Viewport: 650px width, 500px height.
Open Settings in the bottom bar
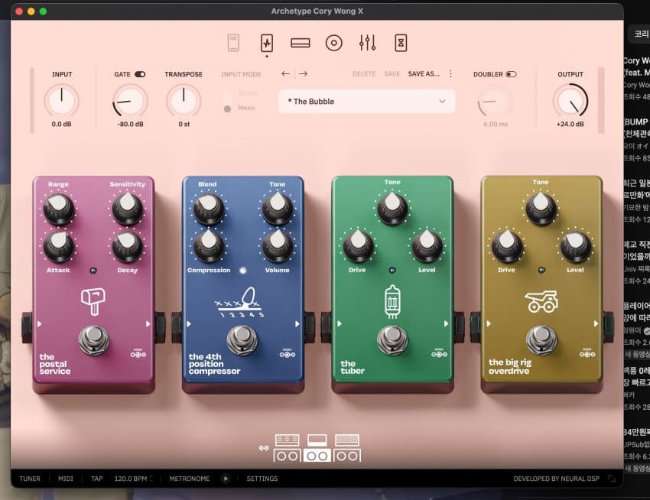point(262,479)
